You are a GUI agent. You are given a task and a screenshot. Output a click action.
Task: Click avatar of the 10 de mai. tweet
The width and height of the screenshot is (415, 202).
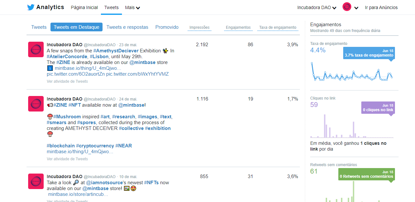point(36,181)
